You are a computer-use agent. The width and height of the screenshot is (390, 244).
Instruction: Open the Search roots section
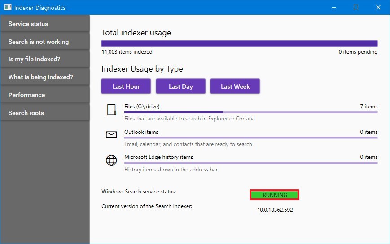[45, 113]
